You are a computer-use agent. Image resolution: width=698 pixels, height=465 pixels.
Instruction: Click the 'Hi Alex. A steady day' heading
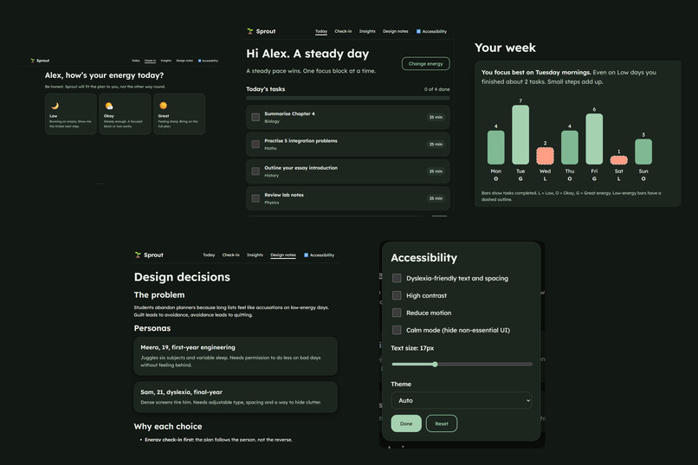307,54
